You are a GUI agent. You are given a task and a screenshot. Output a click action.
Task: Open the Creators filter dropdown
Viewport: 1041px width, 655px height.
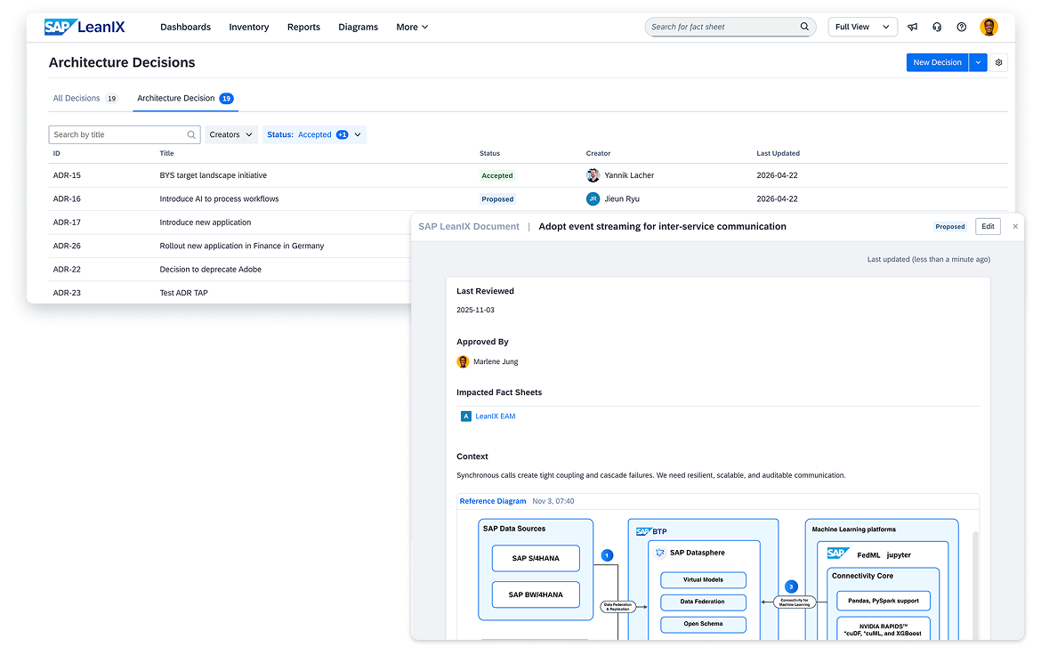(x=231, y=134)
